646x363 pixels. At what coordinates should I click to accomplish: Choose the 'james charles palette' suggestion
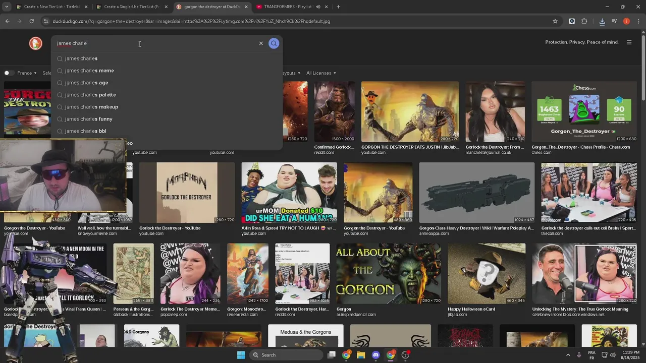tap(167, 95)
